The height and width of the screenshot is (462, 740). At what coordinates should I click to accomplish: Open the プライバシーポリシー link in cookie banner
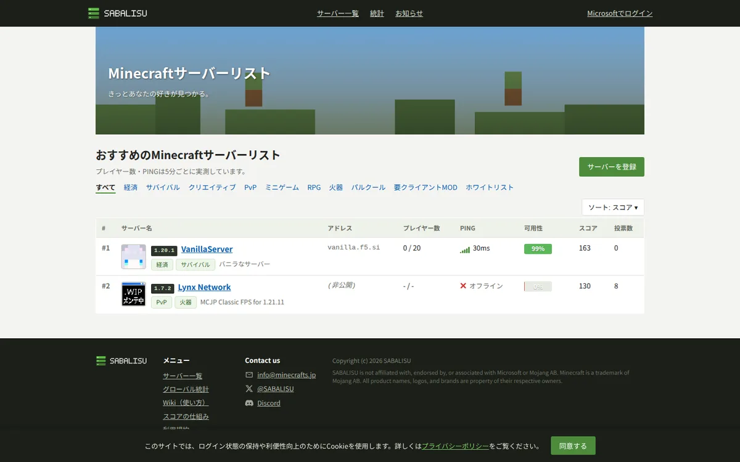click(x=455, y=446)
